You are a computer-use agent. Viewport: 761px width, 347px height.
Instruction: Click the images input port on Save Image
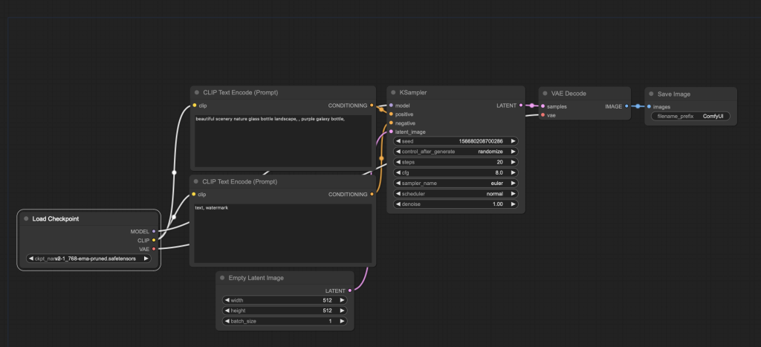click(649, 106)
